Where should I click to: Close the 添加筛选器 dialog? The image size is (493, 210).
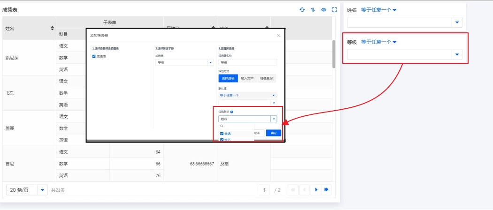pyautogui.click(x=278, y=35)
